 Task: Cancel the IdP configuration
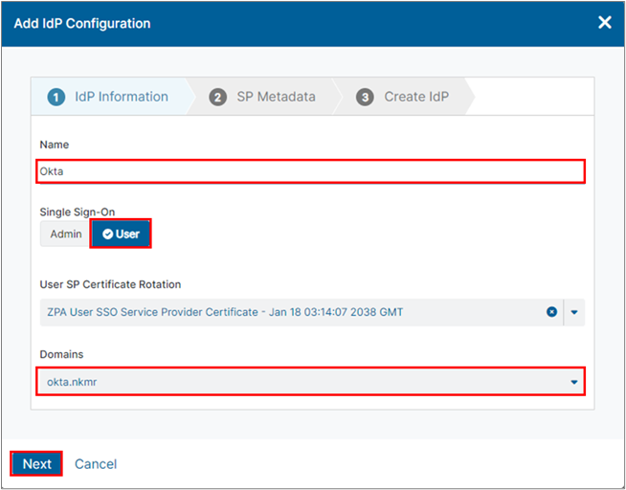96,464
